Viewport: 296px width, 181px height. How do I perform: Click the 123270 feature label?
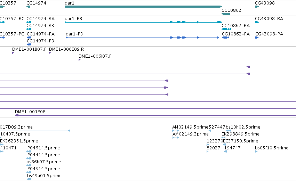click(x=215, y=141)
